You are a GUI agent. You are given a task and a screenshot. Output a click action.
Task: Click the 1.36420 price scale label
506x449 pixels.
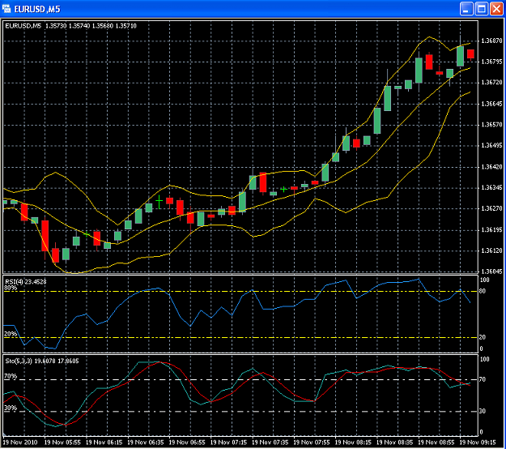491,167
